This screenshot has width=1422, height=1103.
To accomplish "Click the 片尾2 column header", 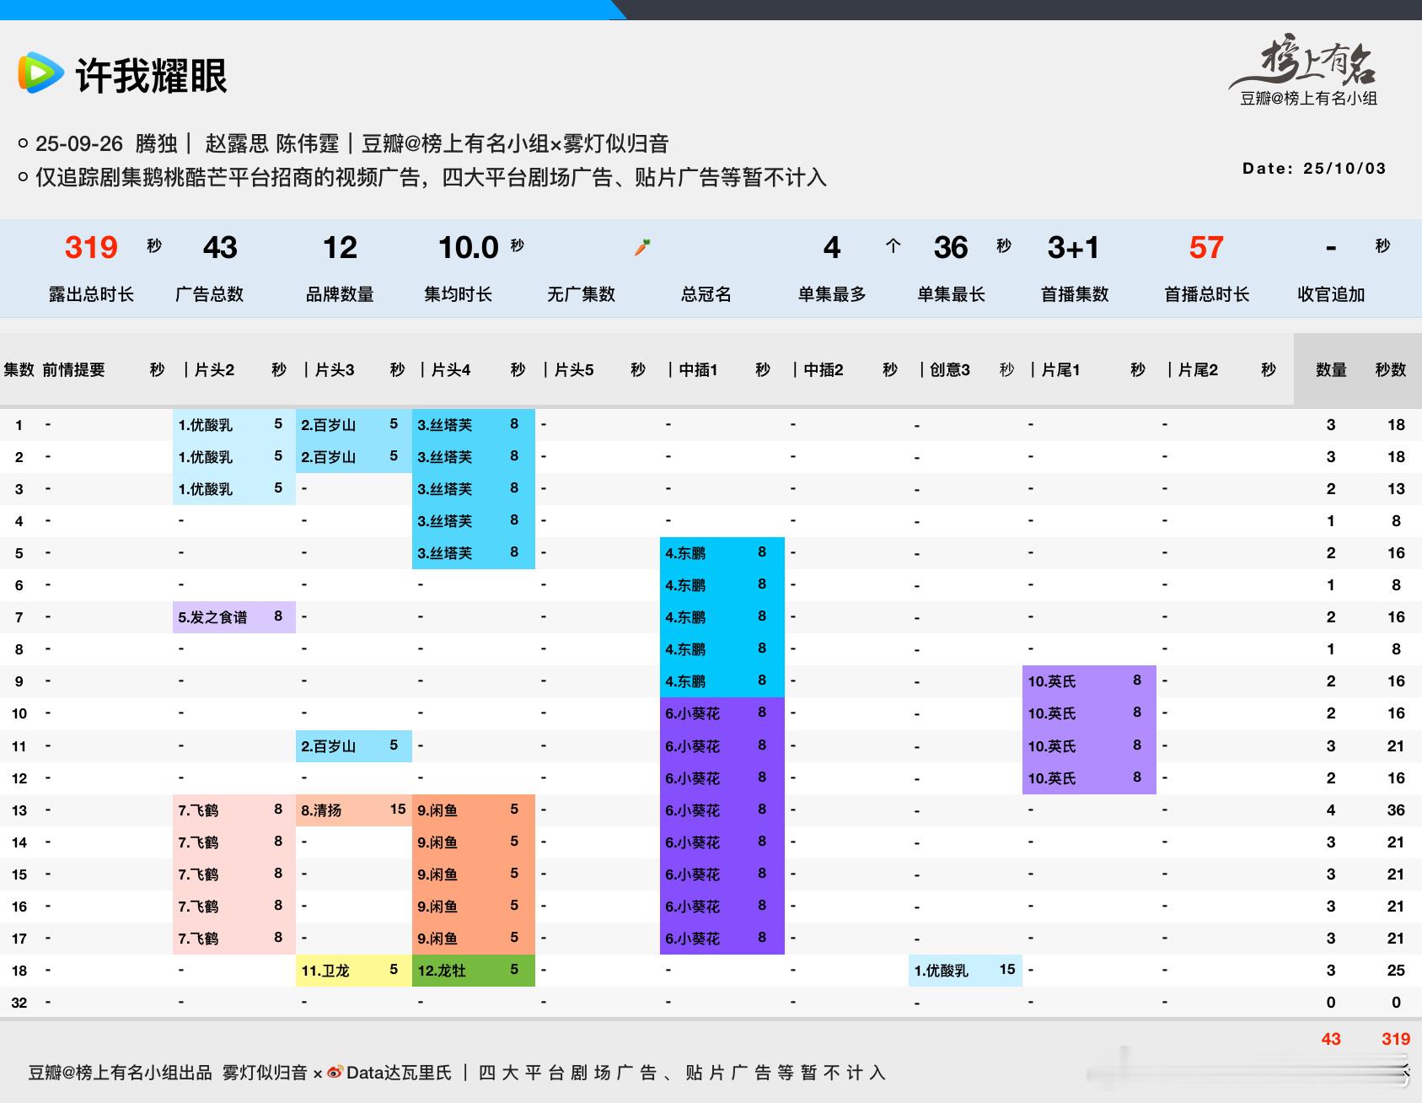I will [1198, 369].
